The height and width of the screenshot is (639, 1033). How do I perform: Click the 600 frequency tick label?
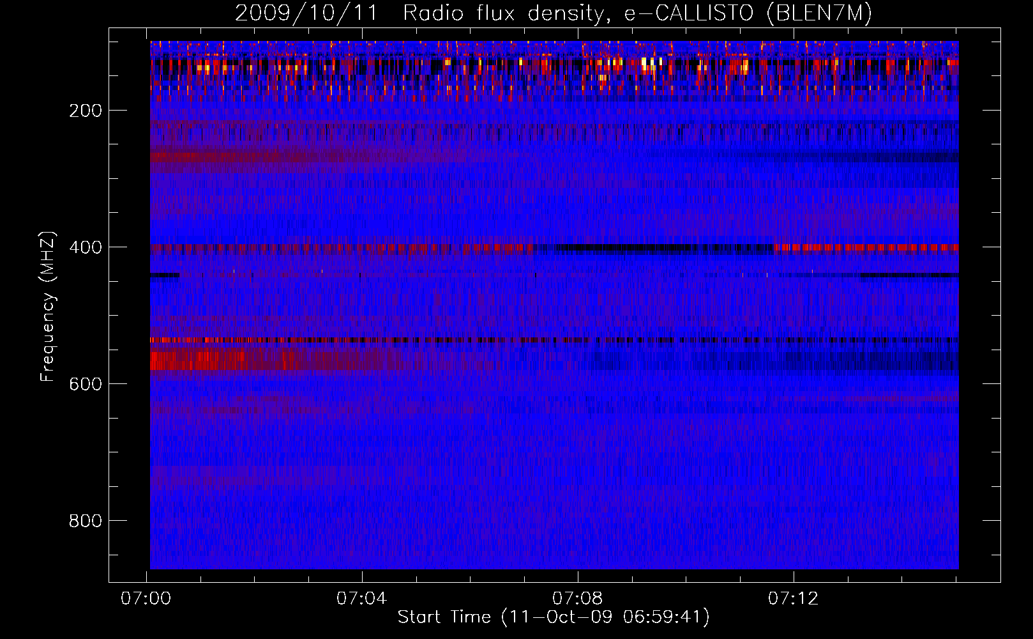[86, 384]
